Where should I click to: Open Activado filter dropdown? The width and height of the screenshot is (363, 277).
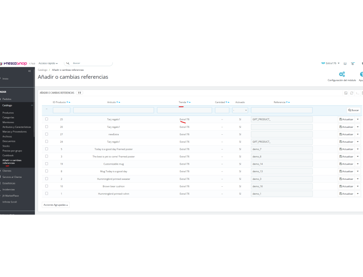240,110
